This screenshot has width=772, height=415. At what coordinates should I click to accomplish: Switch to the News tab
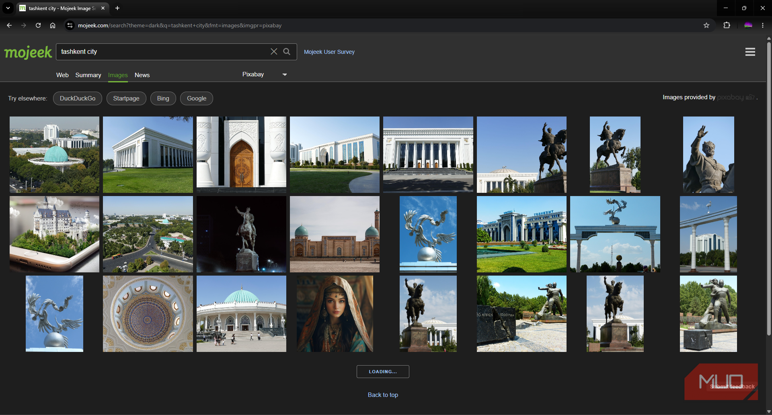pos(142,75)
